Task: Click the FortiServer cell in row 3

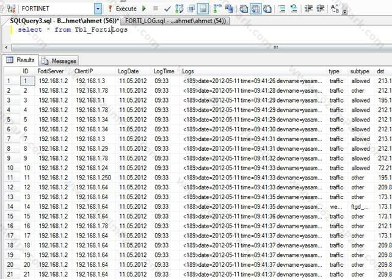Action: [53, 100]
